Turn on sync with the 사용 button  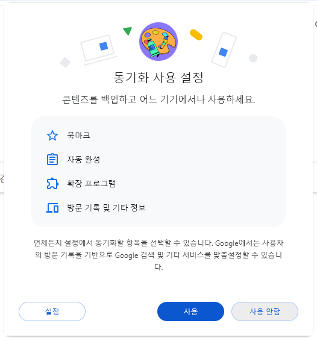[190, 311]
